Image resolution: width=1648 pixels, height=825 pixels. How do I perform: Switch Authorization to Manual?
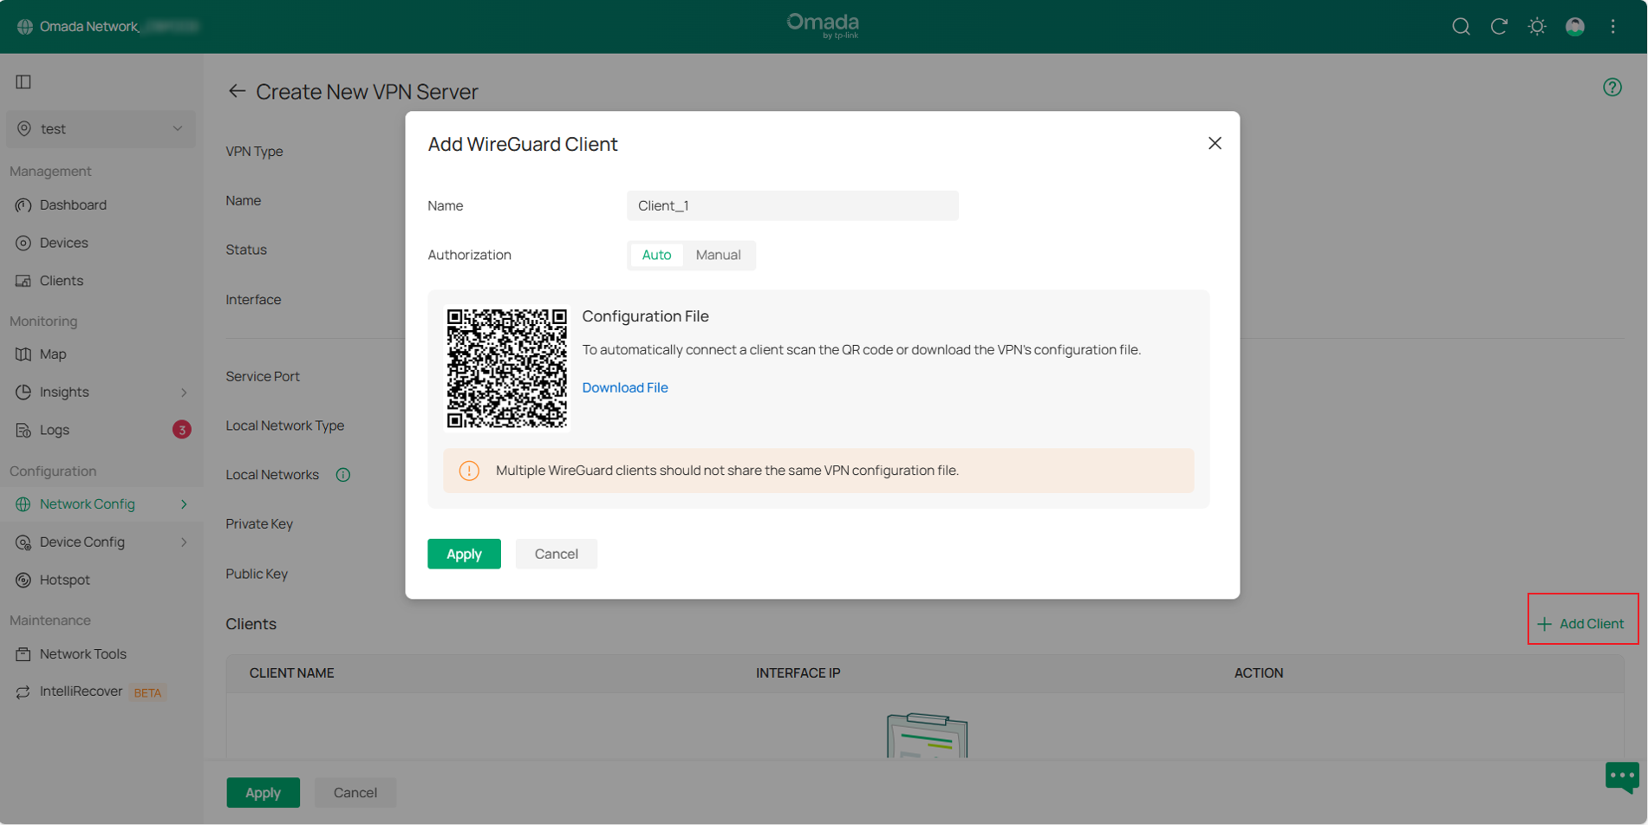pyautogui.click(x=719, y=255)
